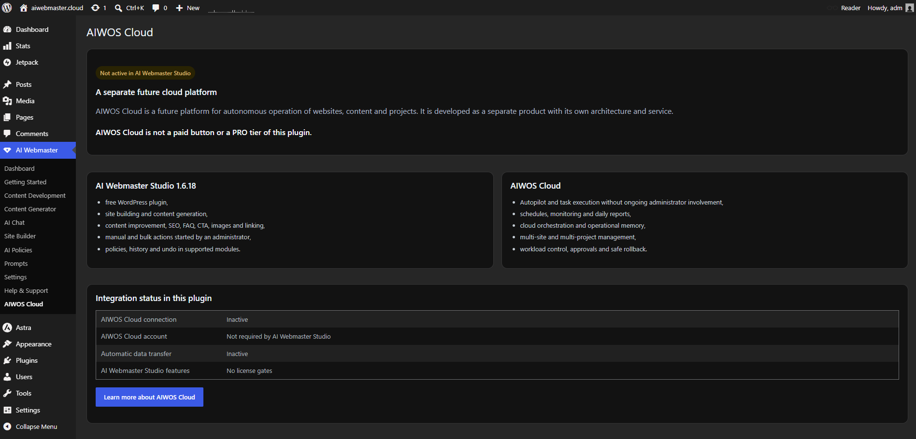Image resolution: width=916 pixels, height=439 pixels.
Task: Open Help & Support submenu item
Action: [x=26, y=290]
